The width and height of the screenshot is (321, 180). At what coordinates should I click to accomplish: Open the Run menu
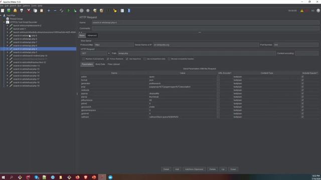pos(20,5)
